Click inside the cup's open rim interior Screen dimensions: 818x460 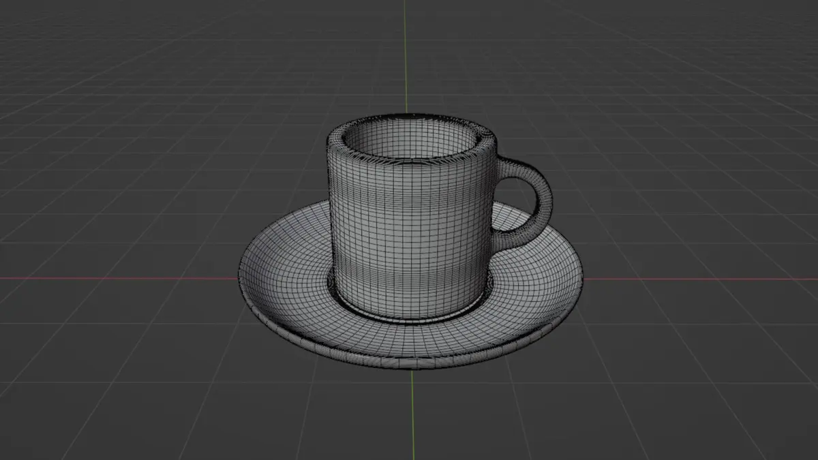click(410, 140)
